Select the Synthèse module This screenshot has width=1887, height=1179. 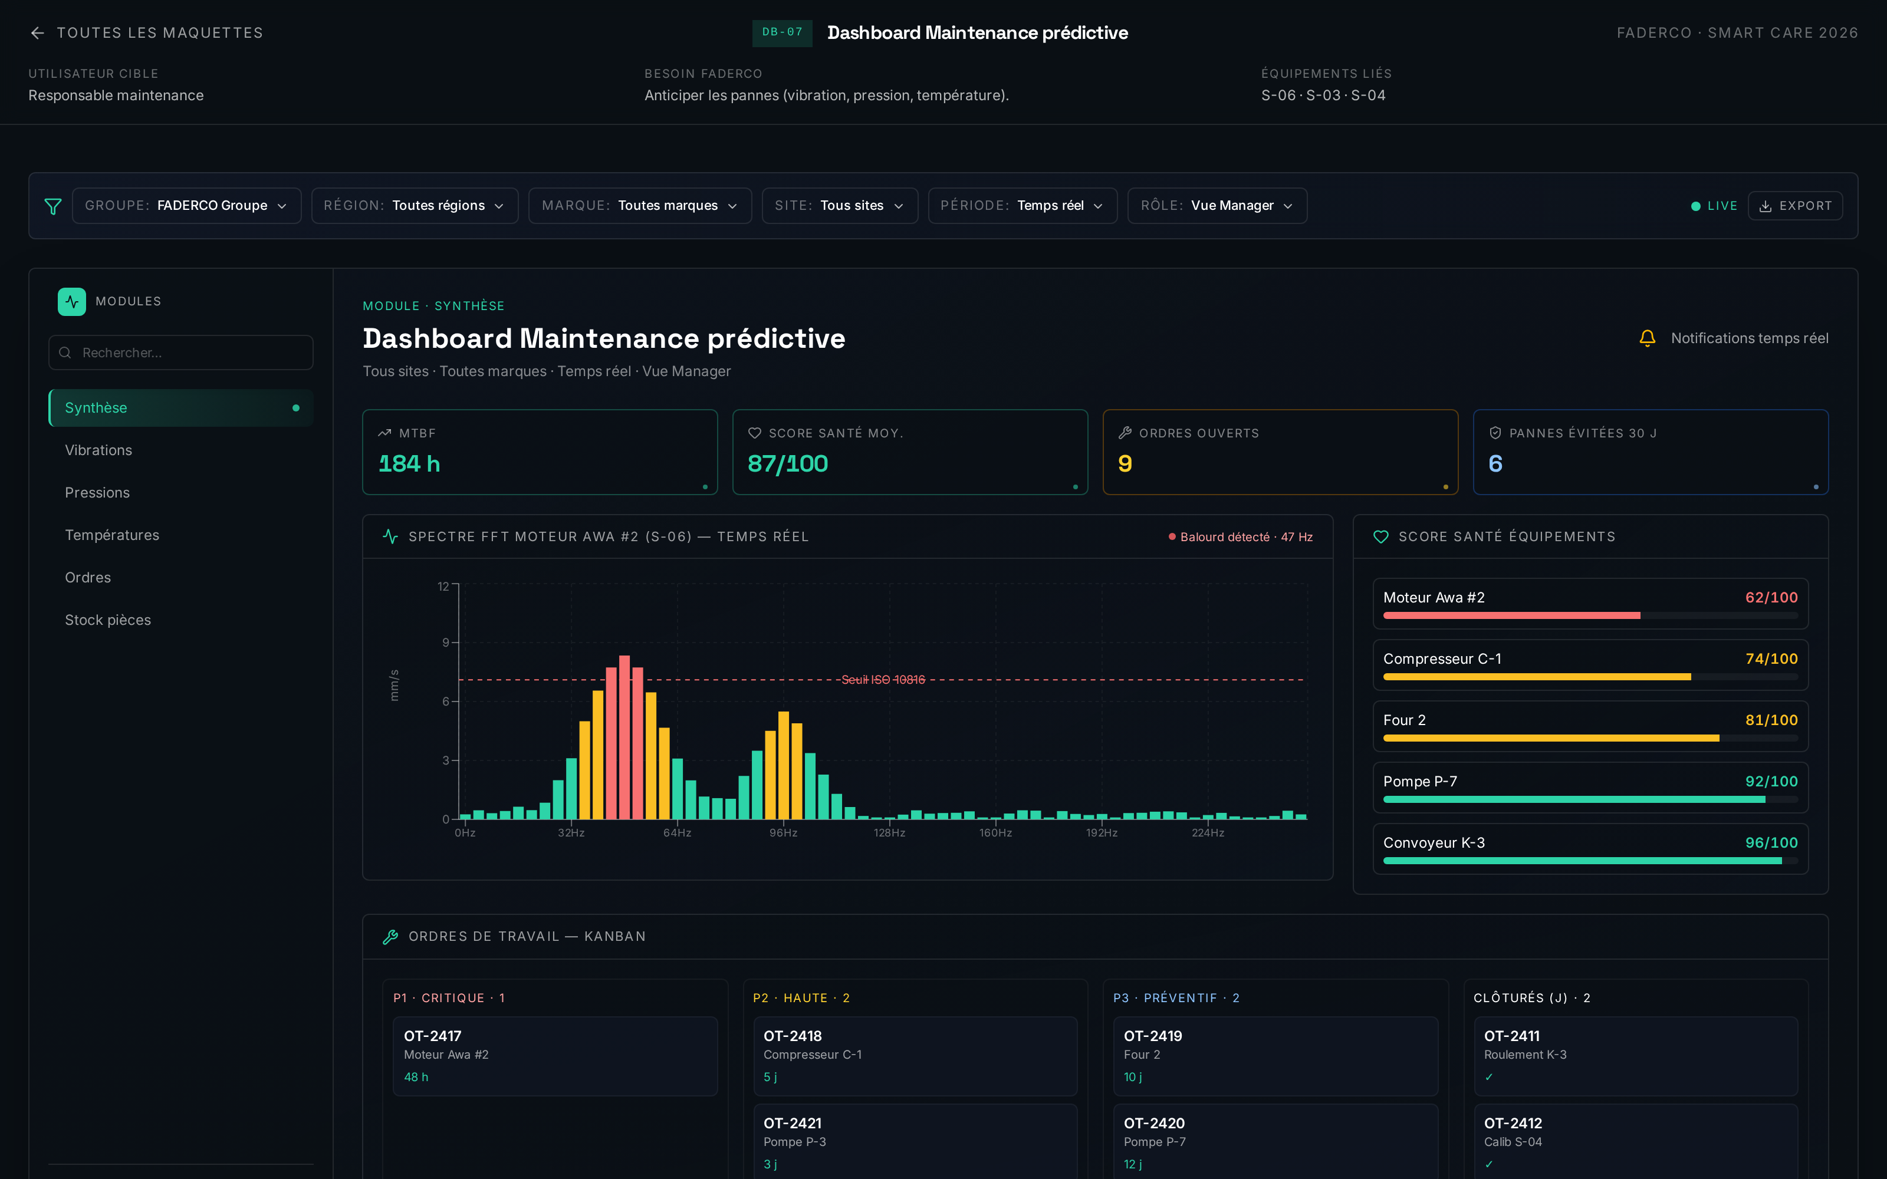(x=181, y=408)
